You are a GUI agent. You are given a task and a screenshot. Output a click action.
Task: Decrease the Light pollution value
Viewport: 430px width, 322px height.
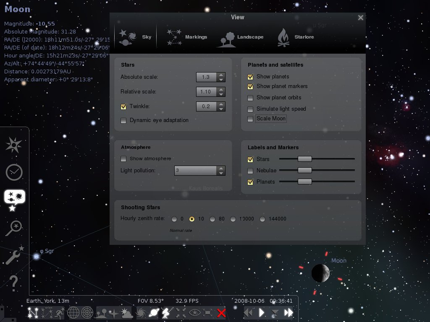[221, 173]
